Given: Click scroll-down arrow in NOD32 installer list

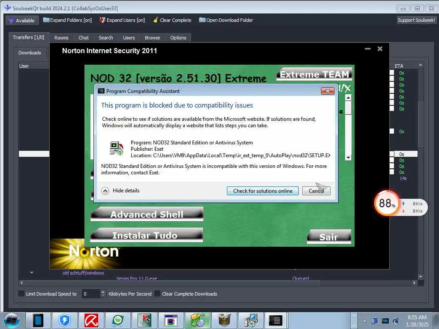Looking at the screenshot, I should pos(348,158).
